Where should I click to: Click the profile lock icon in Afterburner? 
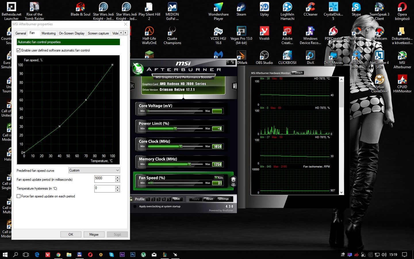point(131,199)
